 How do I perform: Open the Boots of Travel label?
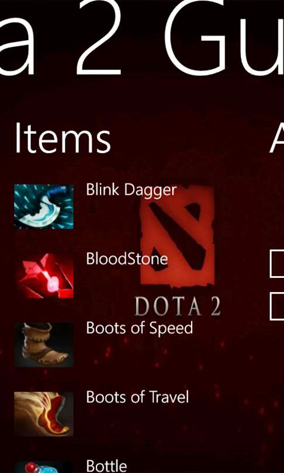pos(137,397)
